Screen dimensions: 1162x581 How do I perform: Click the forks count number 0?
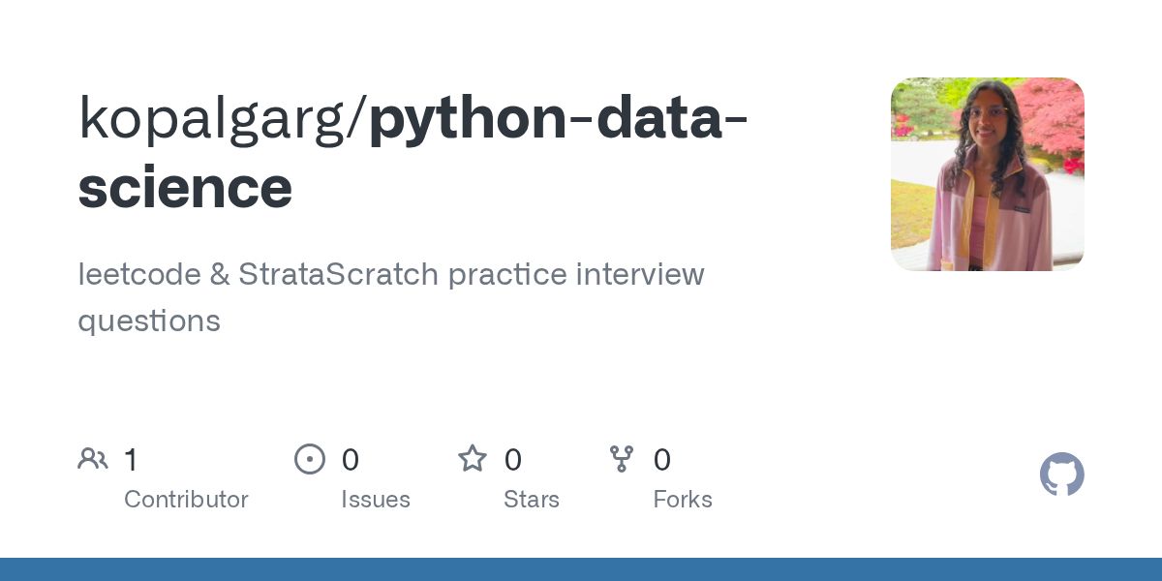pyautogui.click(x=662, y=460)
